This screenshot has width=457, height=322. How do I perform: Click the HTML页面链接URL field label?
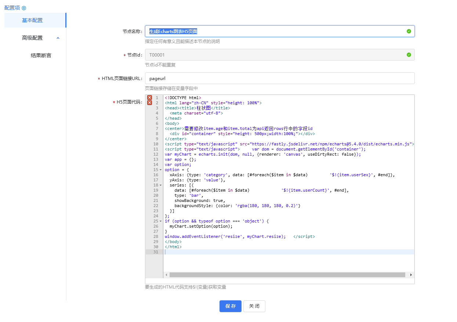point(122,79)
